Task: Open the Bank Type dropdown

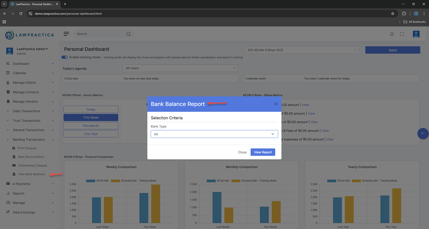Action: tap(214, 134)
